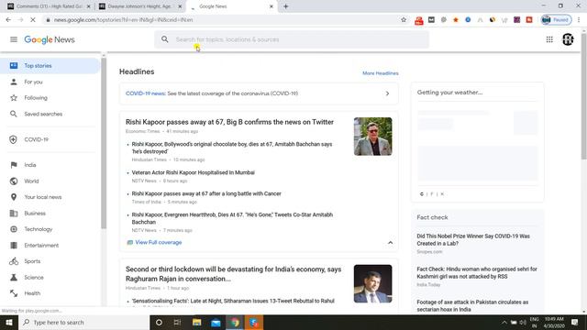Expand COVID-19 banner chevron arrow

tap(387, 93)
